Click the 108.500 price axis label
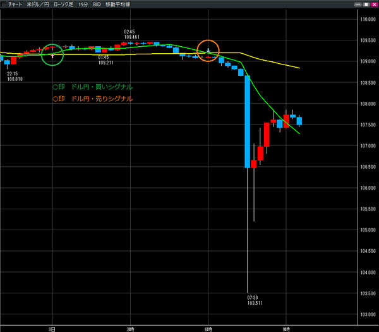Viewport: 379px width, 332px height. tap(368, 83)
